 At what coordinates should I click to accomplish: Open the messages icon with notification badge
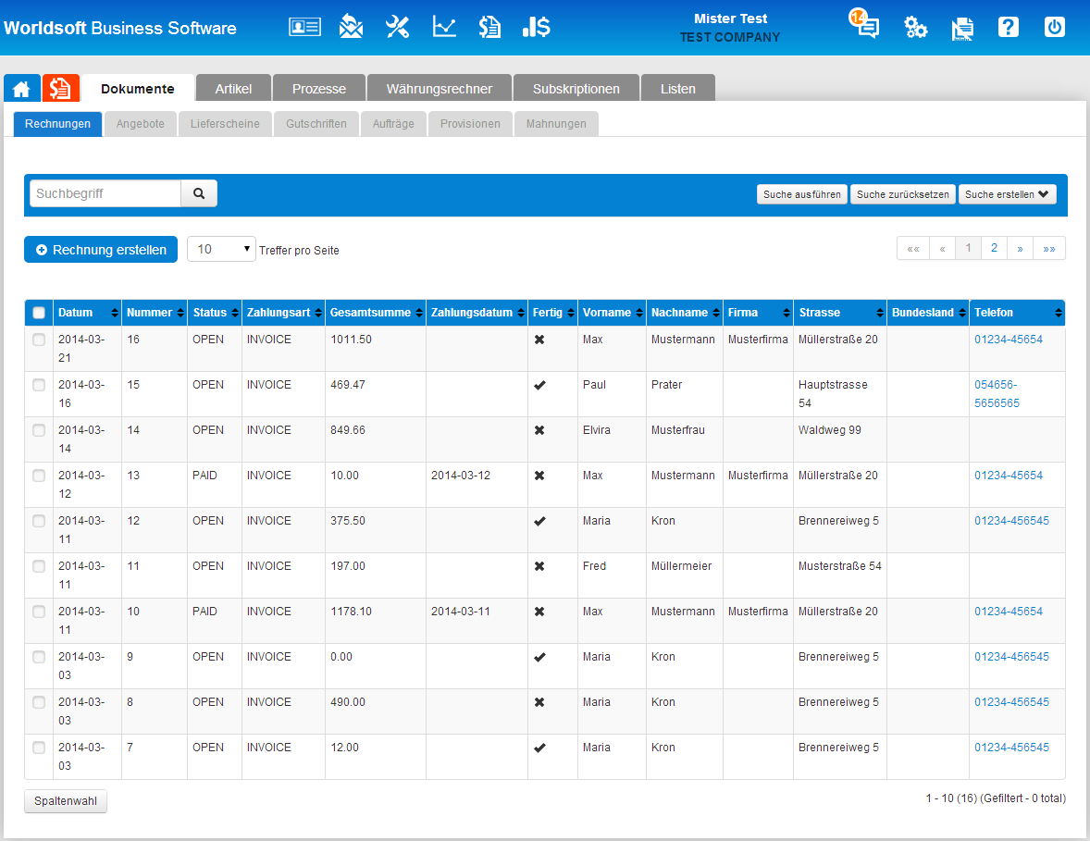(864, 24)
